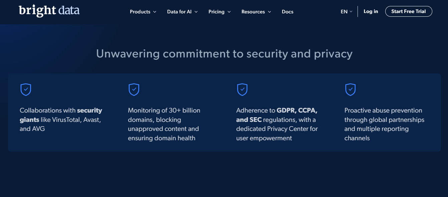Expand the Data for AI chevron

[x=196, y=12]
